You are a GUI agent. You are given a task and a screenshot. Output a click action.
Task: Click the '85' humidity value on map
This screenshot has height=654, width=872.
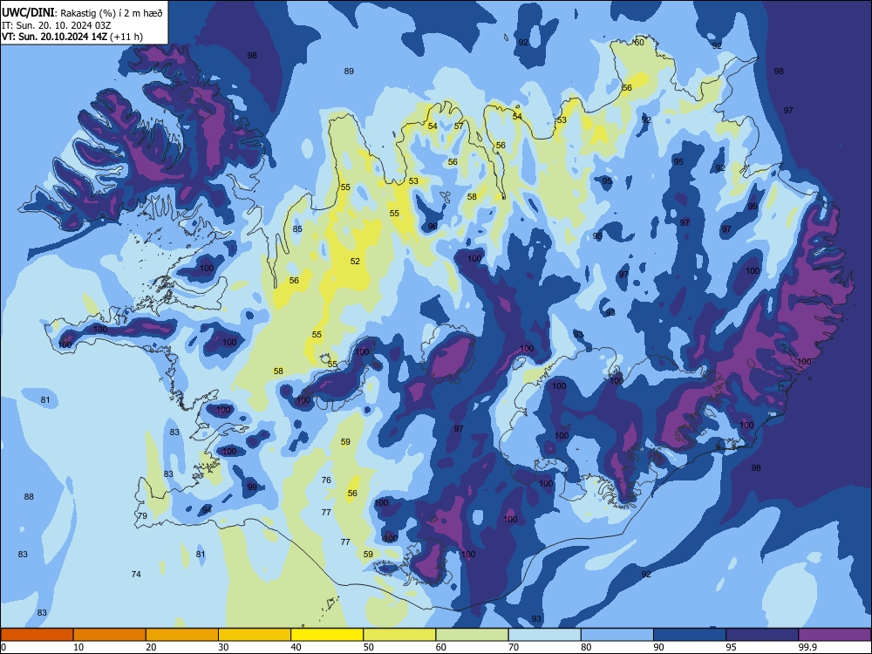click(297, 229)
